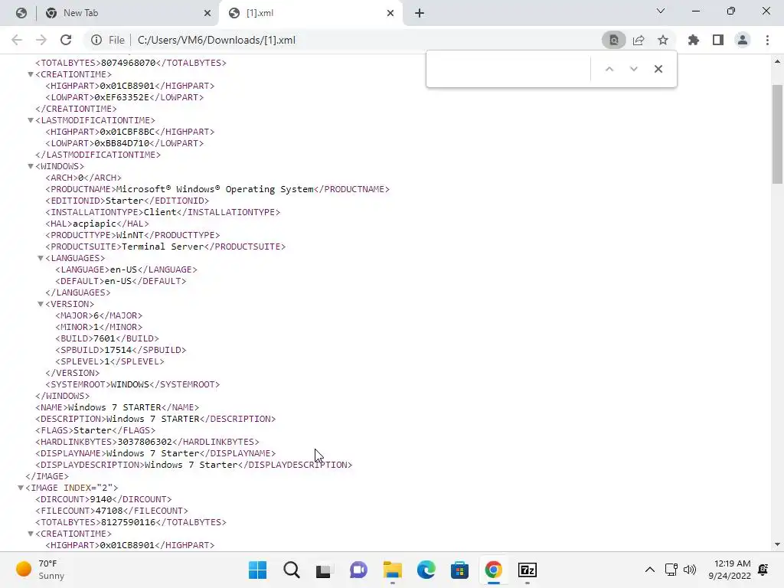Open a new tab with plus button
The image size is (784, 588).
click(420, 13)
